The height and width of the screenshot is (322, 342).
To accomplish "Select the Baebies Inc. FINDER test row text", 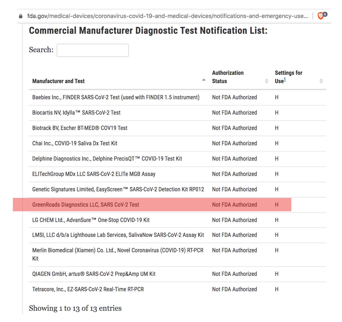I will (116, 97).
